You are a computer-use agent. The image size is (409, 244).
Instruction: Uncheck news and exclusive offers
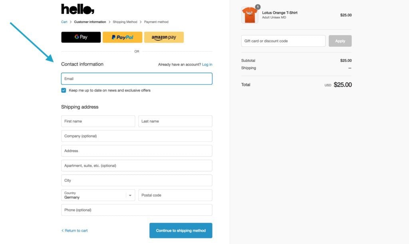(64, 90)
